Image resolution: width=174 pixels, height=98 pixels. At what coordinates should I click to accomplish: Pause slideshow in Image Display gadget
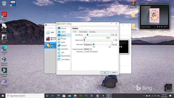click(160, 27)
